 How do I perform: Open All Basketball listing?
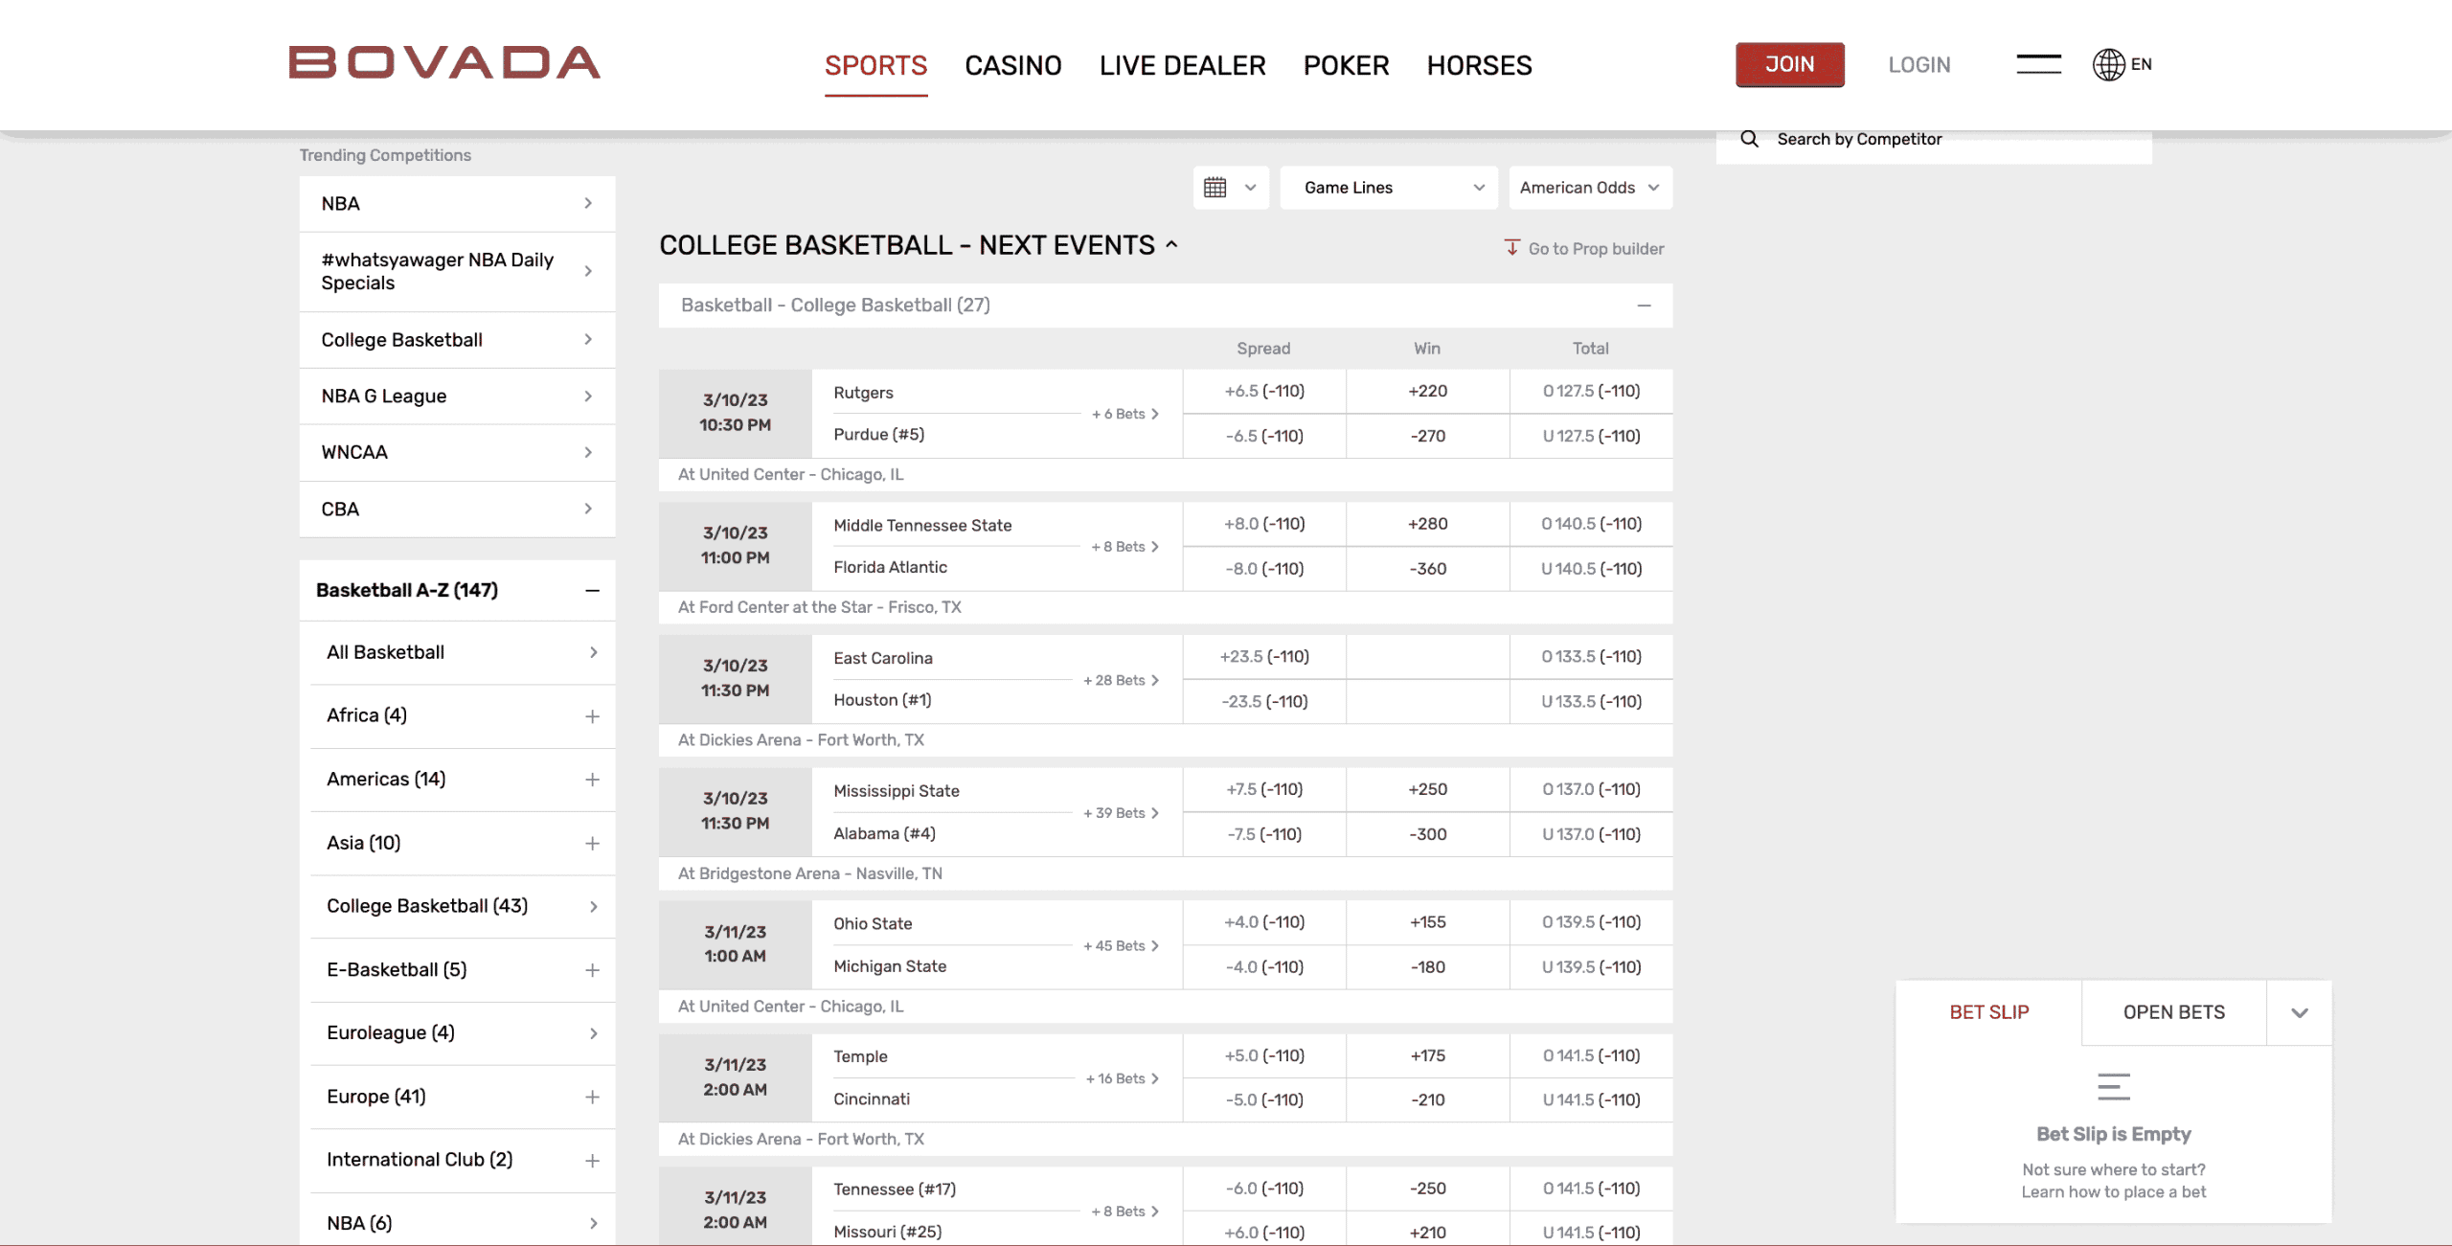pos(463,653)
